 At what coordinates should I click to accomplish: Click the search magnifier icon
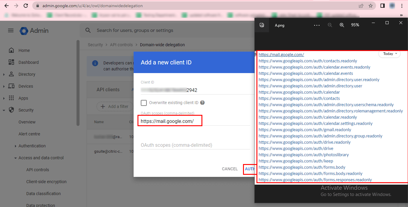pyautogui.click(x=88, y=30)
